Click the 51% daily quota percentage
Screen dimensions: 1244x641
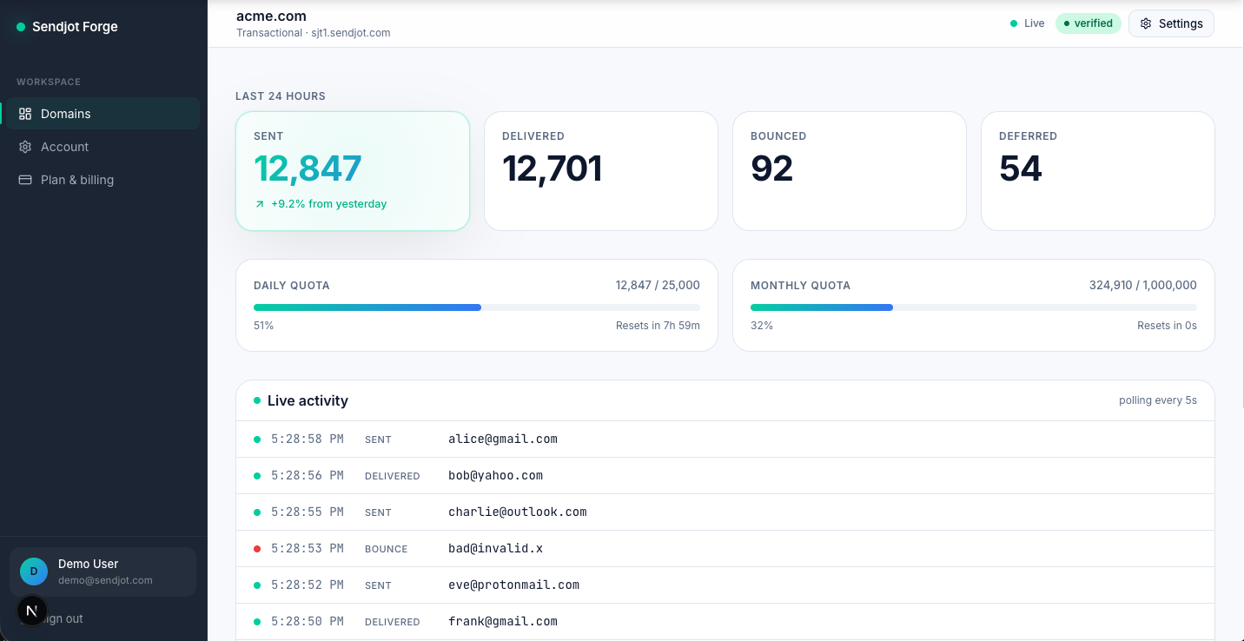pyautogui.click(x=263, y=326)
